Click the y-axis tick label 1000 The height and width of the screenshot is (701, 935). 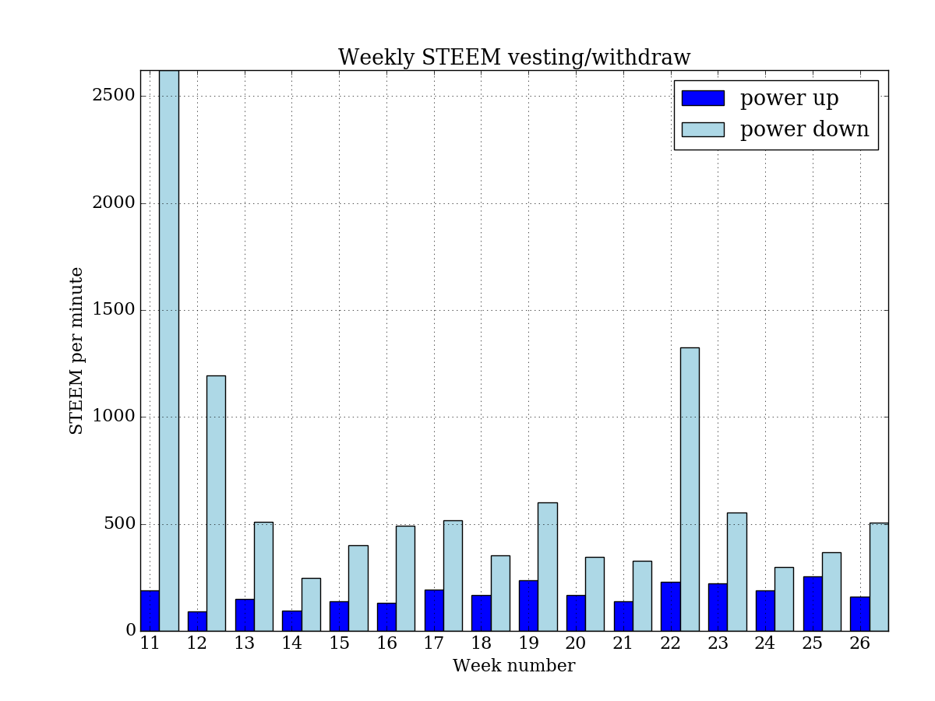click(114, 417)
